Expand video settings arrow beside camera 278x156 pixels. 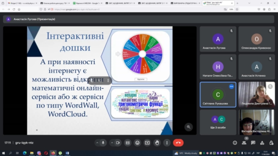coord(112,143)
